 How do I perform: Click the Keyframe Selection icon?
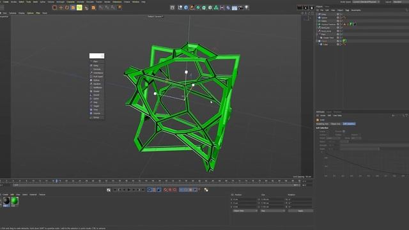(175, 190)
